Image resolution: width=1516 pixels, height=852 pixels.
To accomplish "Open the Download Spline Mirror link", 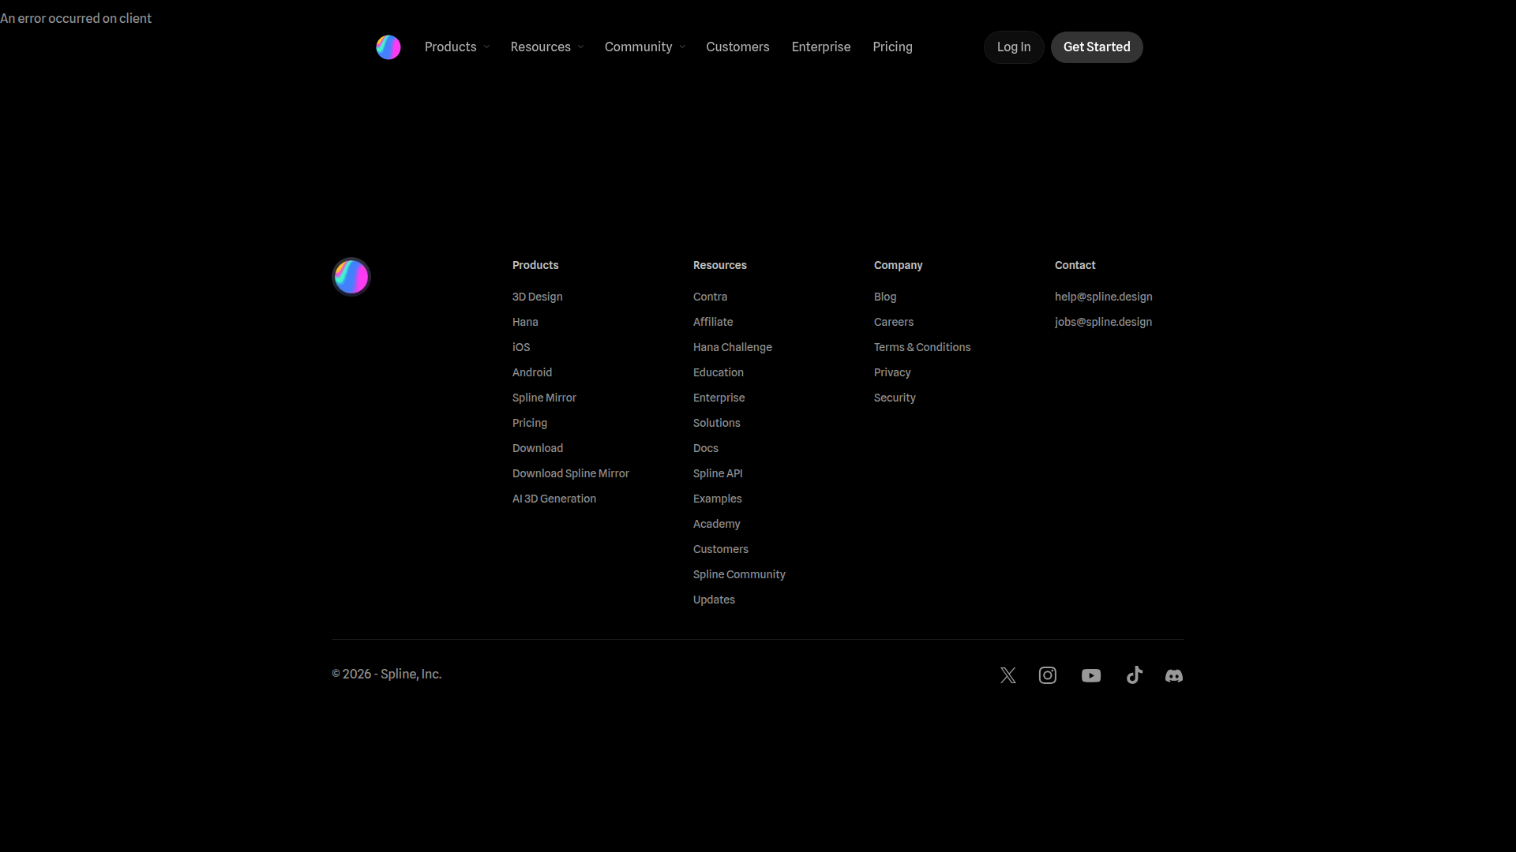I will 571,473.
